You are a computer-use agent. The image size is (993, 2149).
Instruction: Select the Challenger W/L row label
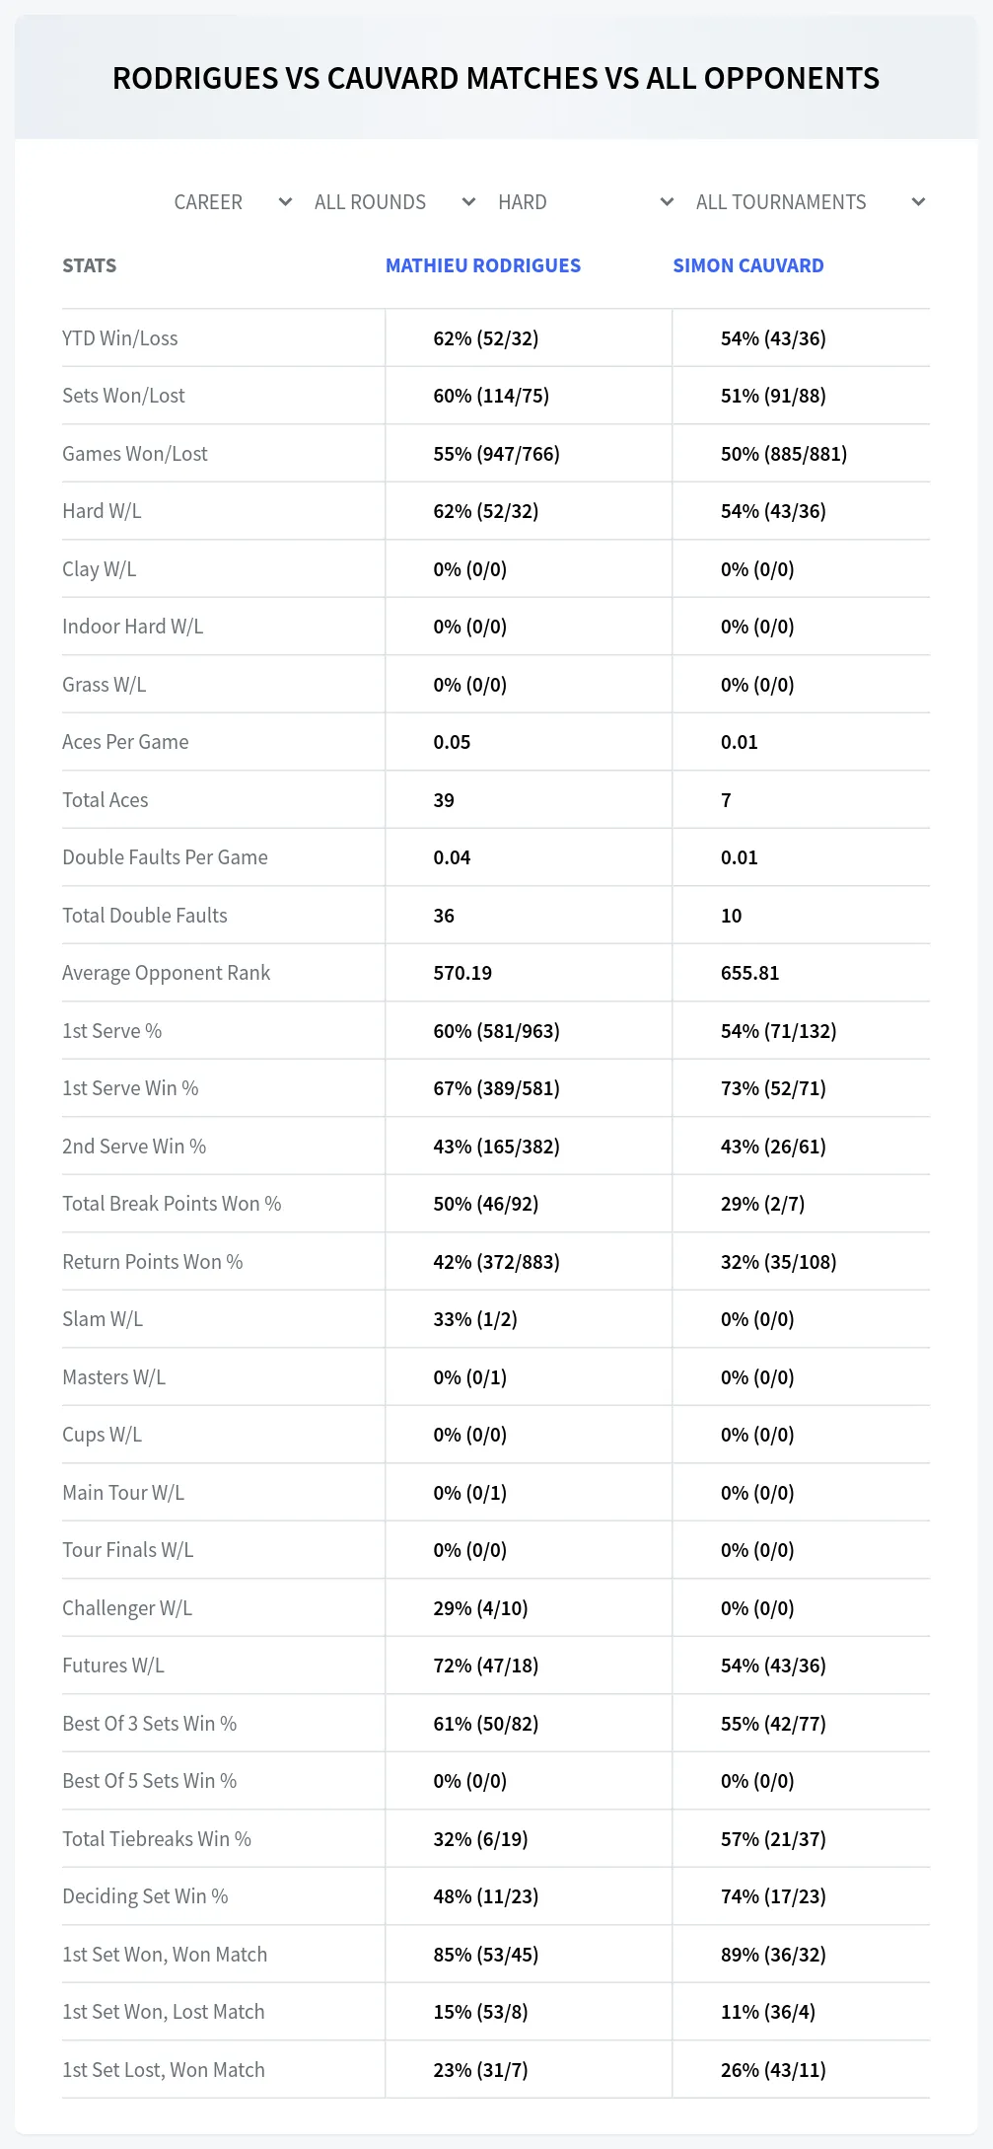(x=127, y=1608)
